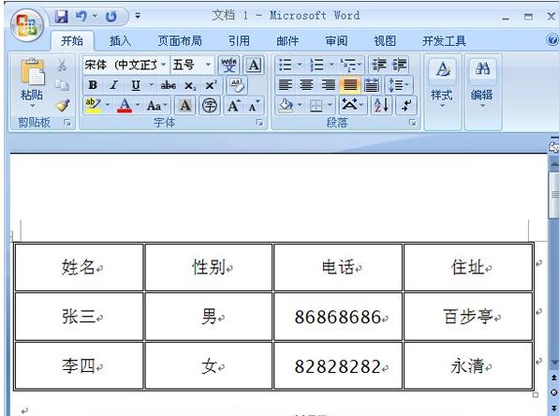Screen dimensions: 559x416
Task: Toggle italic formatting
Action: click(113, 85)
